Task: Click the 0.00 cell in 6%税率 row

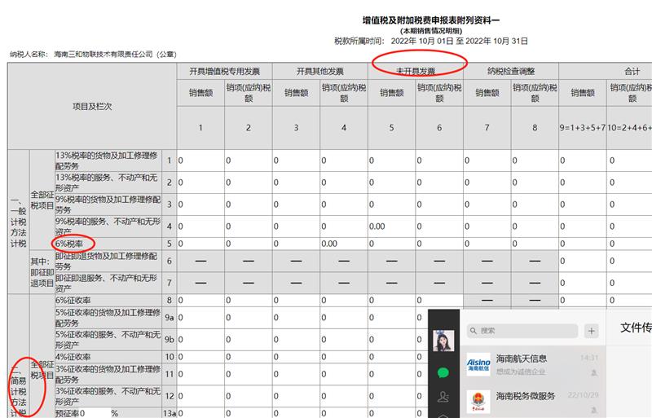Action: 342,243
